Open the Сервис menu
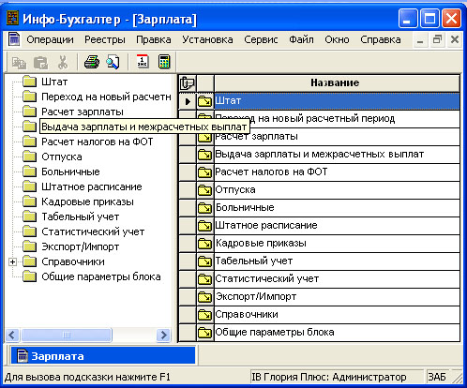 [261, 39]
